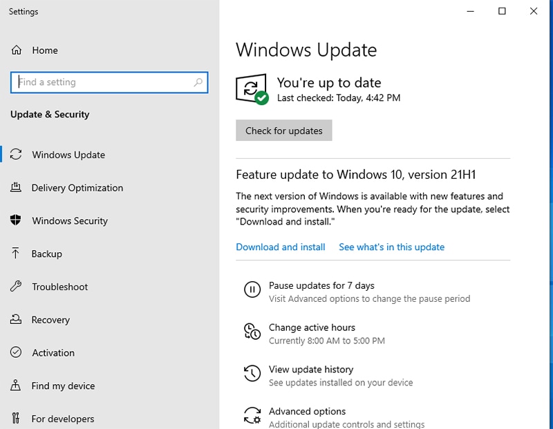
Task: Go to the Recovery settings page
Action: tap(50, 320)
